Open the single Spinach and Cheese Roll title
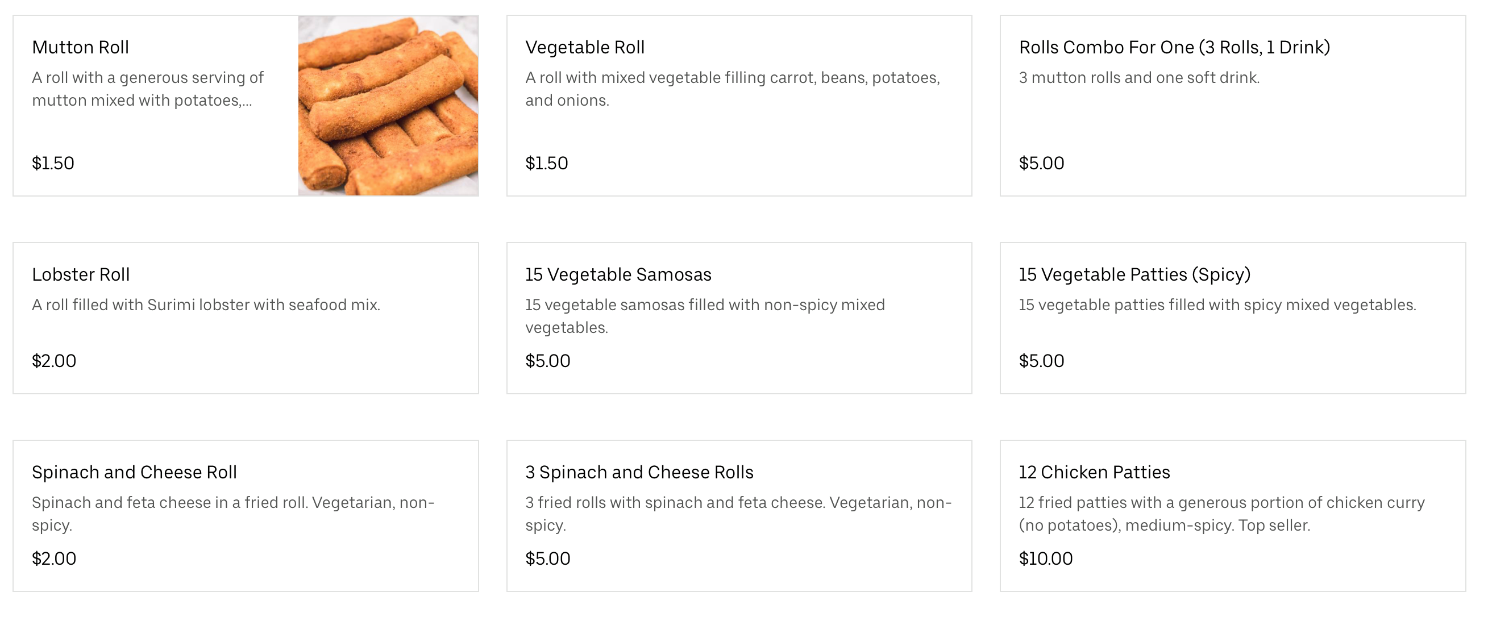Image resolution: width=1488 pixels, height=617 pixels. point(134,473)
